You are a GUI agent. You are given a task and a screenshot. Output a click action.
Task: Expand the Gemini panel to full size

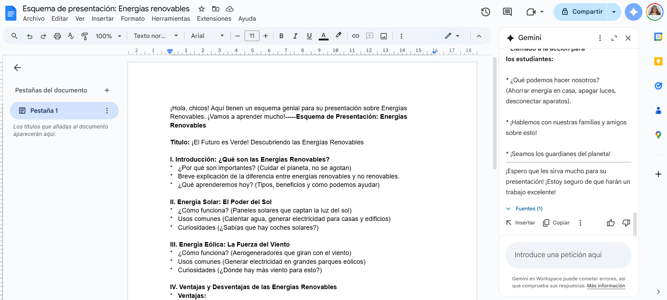pos(614,38)
